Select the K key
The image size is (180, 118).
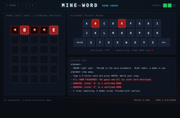95,33
